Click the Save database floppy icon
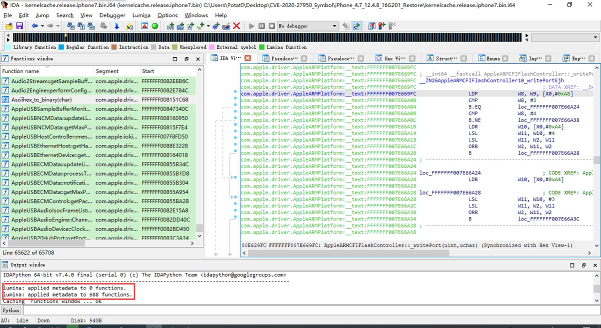601x328 pixels. (20, 26)
